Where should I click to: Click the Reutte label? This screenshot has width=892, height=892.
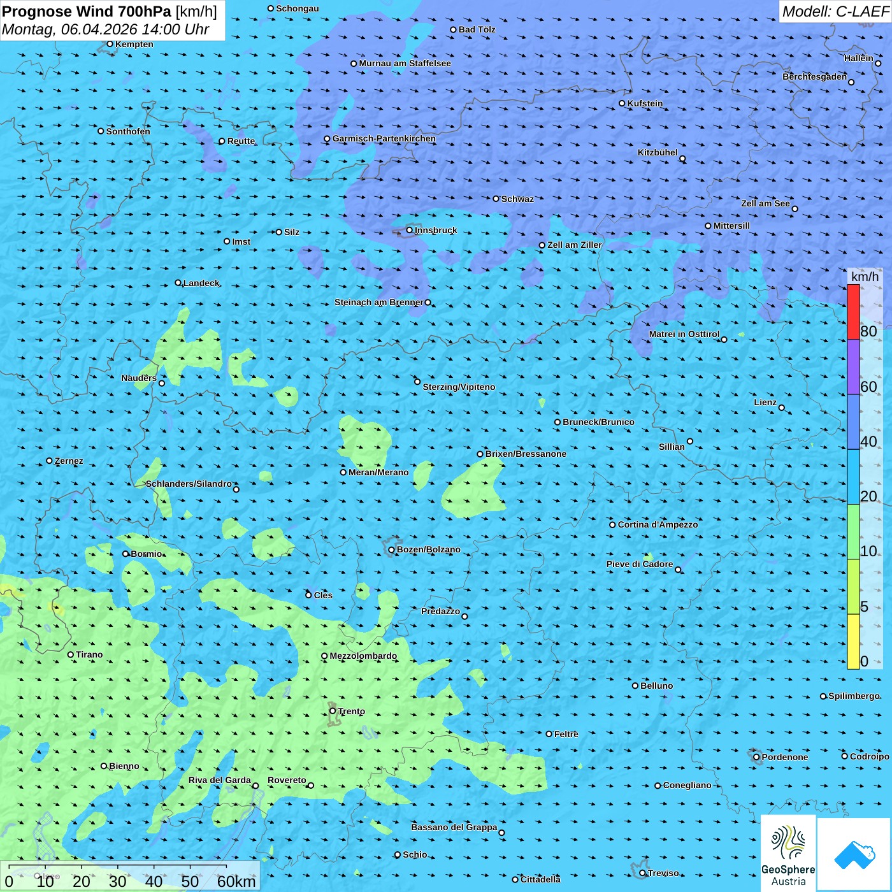click(241, 141)
